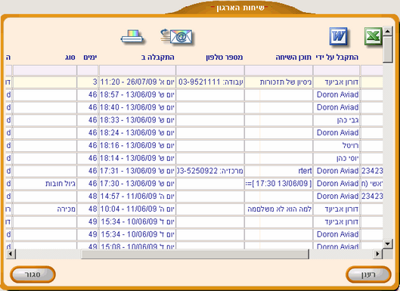The image size is (400, 291).
Task: Click the מרכזיה: 03-5250922 phone cell
Action: click(x=210, y=171)
